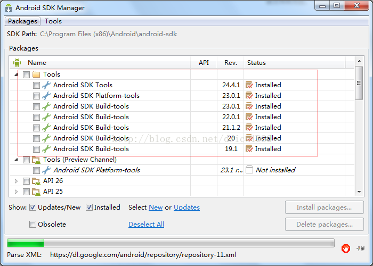Expand the API 26 group
The width and height of the screenshot is (373, 266).
(16, 181)
